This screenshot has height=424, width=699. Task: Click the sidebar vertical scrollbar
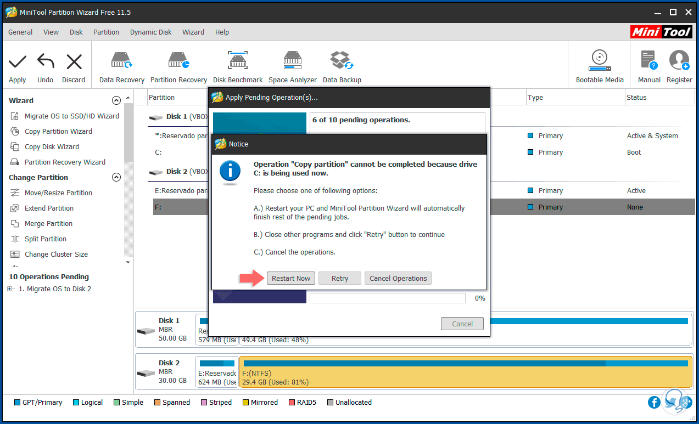[x=128, y=133]
